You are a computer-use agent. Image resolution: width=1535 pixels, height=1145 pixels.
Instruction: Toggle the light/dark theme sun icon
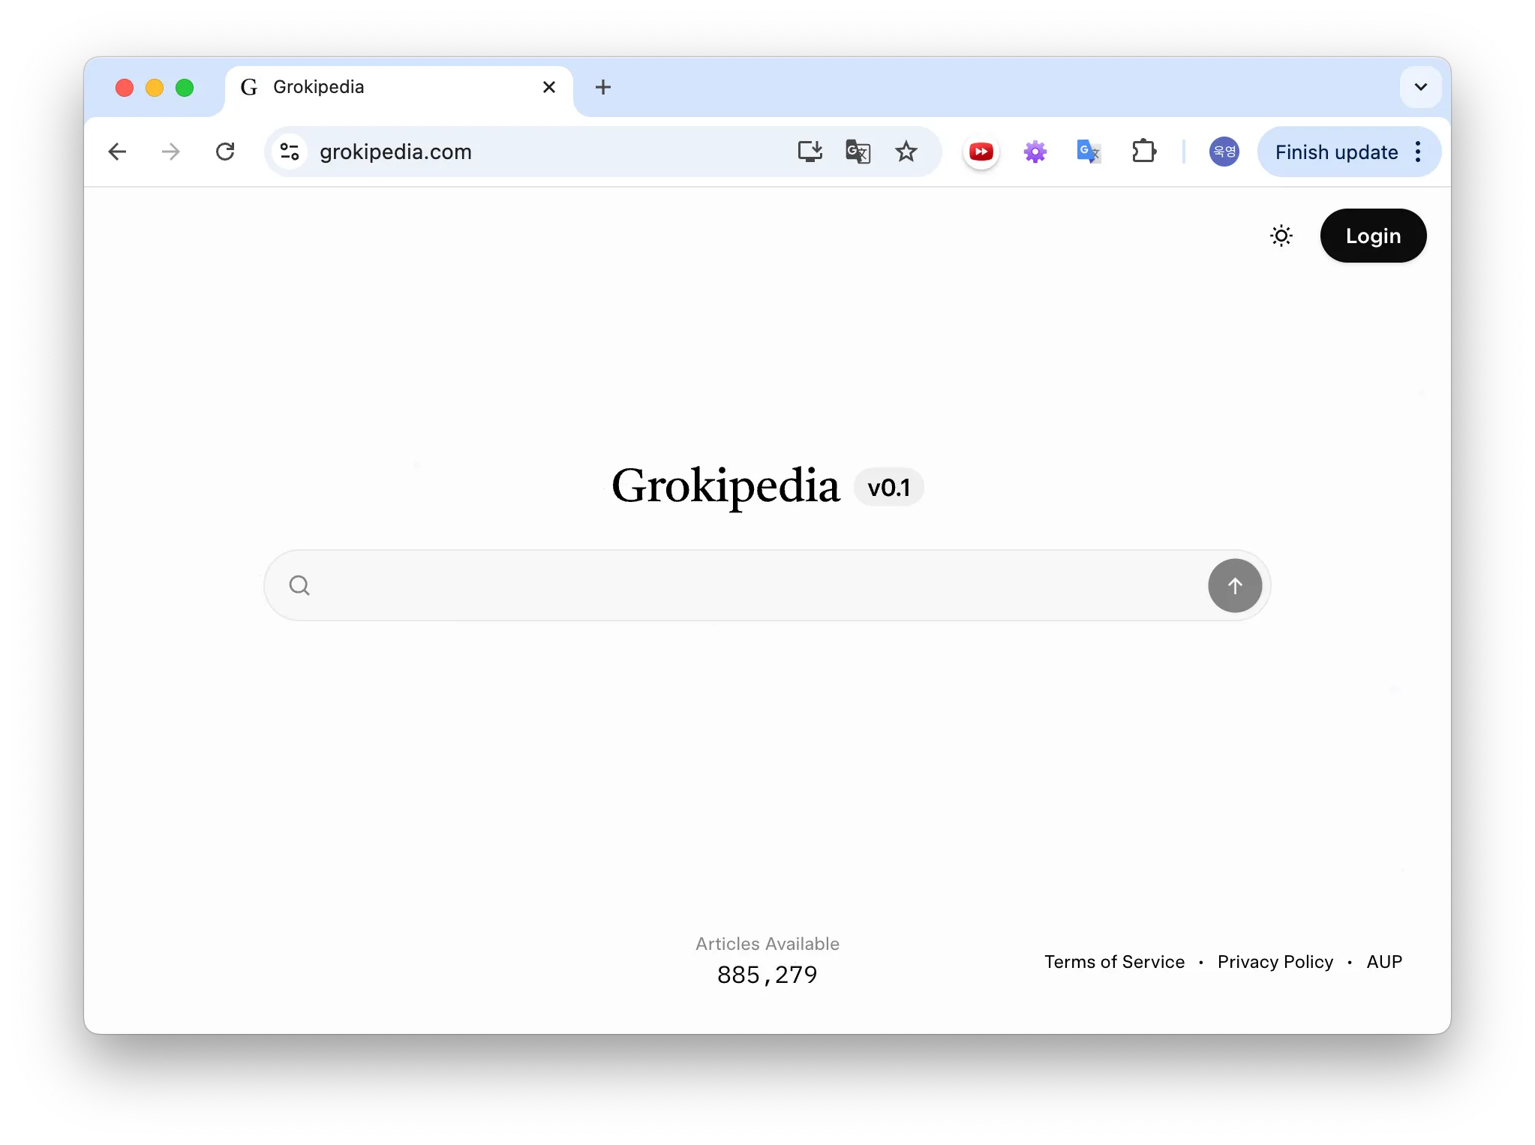point(1281,236)
